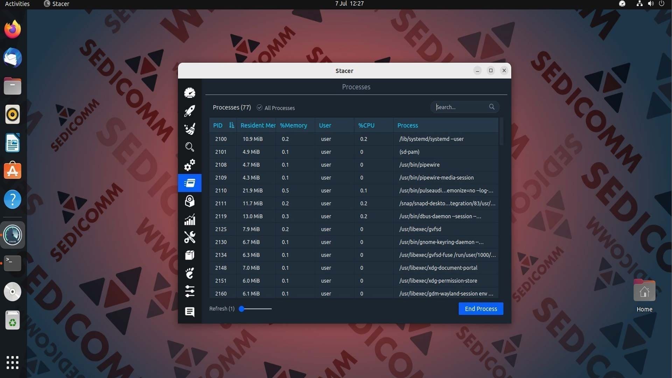Open Settings sliders sidebar icon

190,292
